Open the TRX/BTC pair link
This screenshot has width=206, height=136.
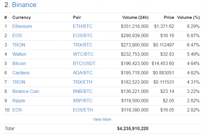[83, 45]
